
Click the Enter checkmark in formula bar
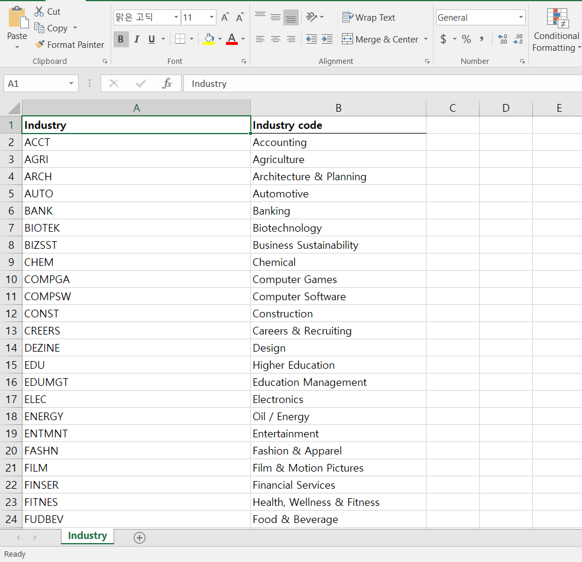(x=141, y=83)
